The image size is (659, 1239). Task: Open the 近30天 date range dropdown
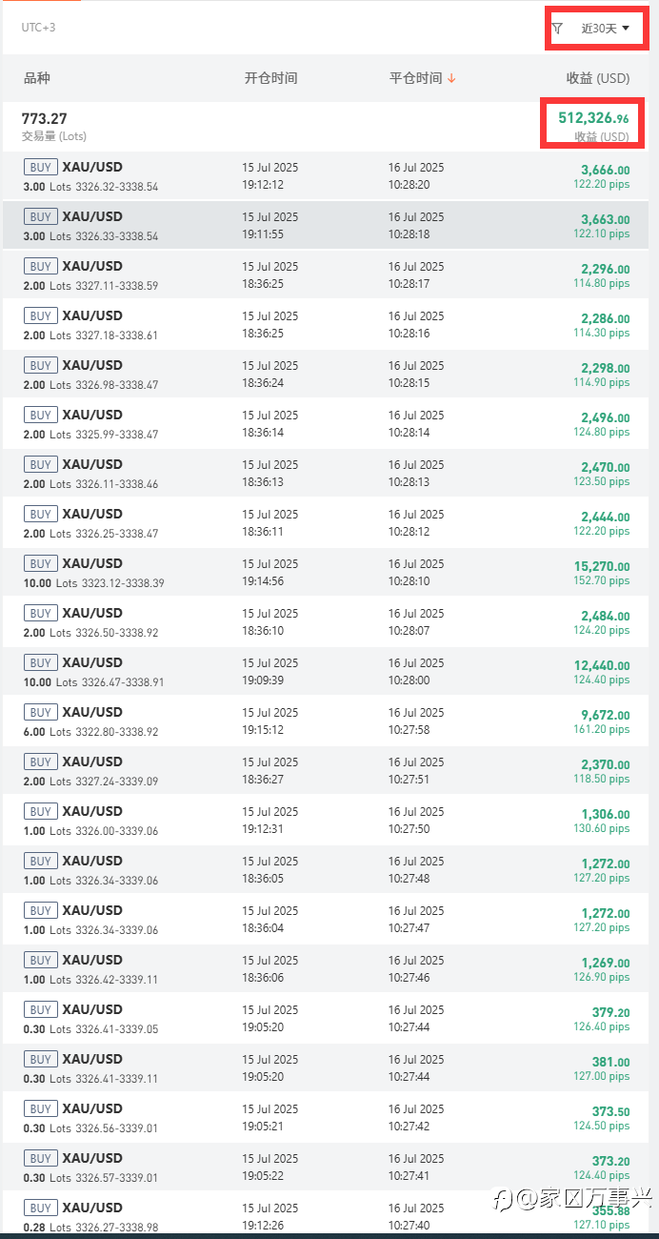pos(606,29)
